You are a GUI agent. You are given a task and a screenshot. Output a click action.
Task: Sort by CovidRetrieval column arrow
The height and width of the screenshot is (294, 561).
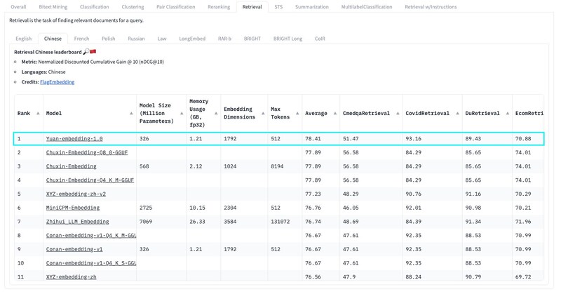457,113
